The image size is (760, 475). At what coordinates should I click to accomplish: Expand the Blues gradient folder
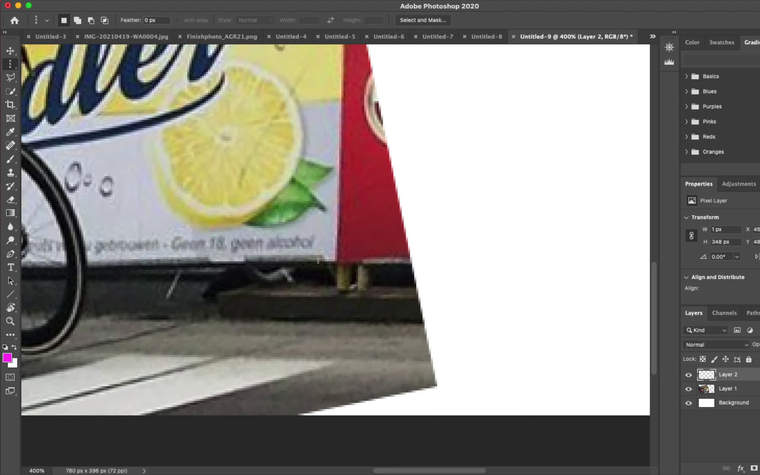686,91
